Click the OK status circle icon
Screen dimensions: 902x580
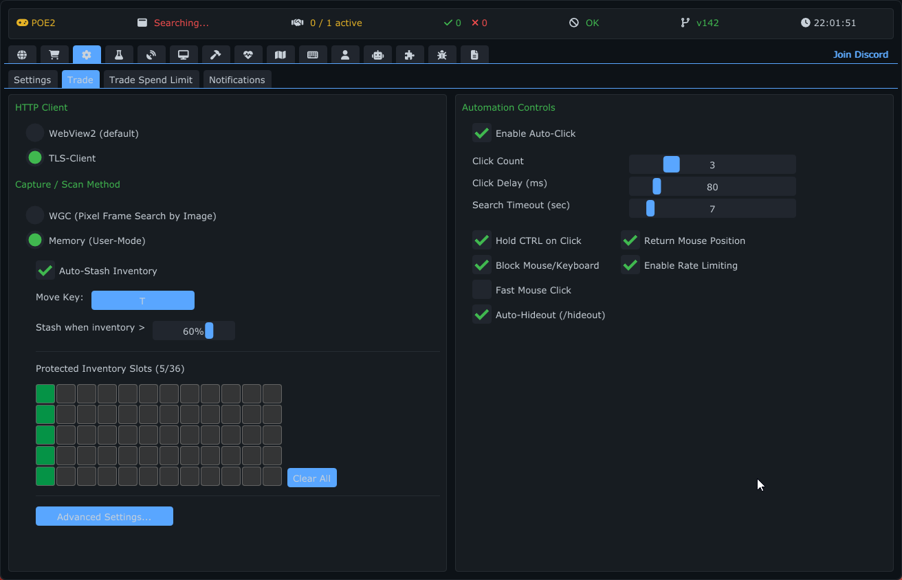[574, 23]
